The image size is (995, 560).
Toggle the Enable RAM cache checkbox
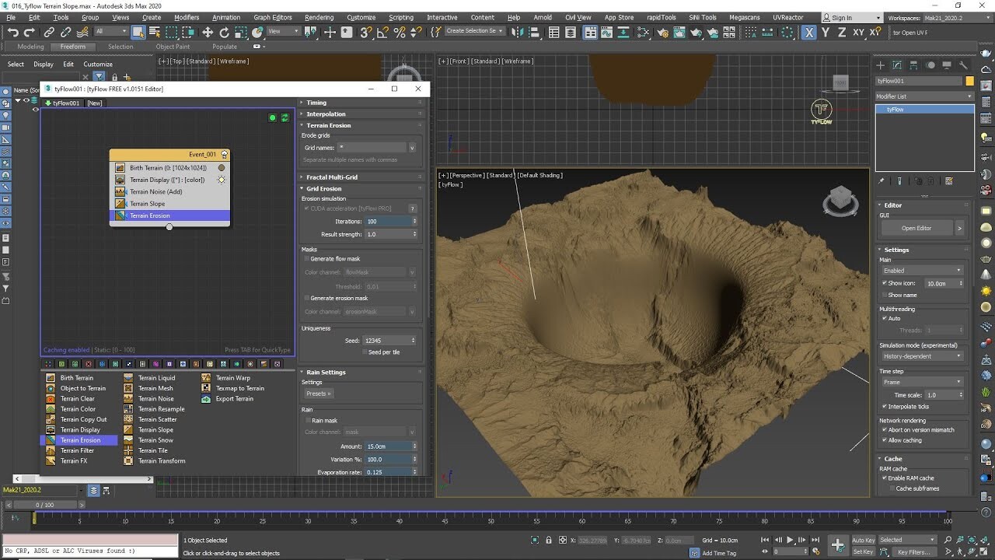[885, 478]
